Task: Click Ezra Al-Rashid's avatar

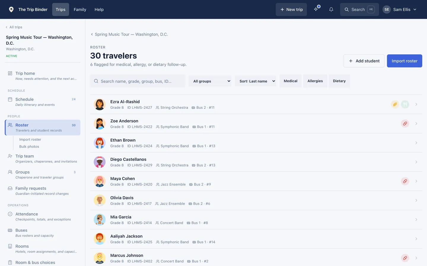Action: [x=100, y=104]
